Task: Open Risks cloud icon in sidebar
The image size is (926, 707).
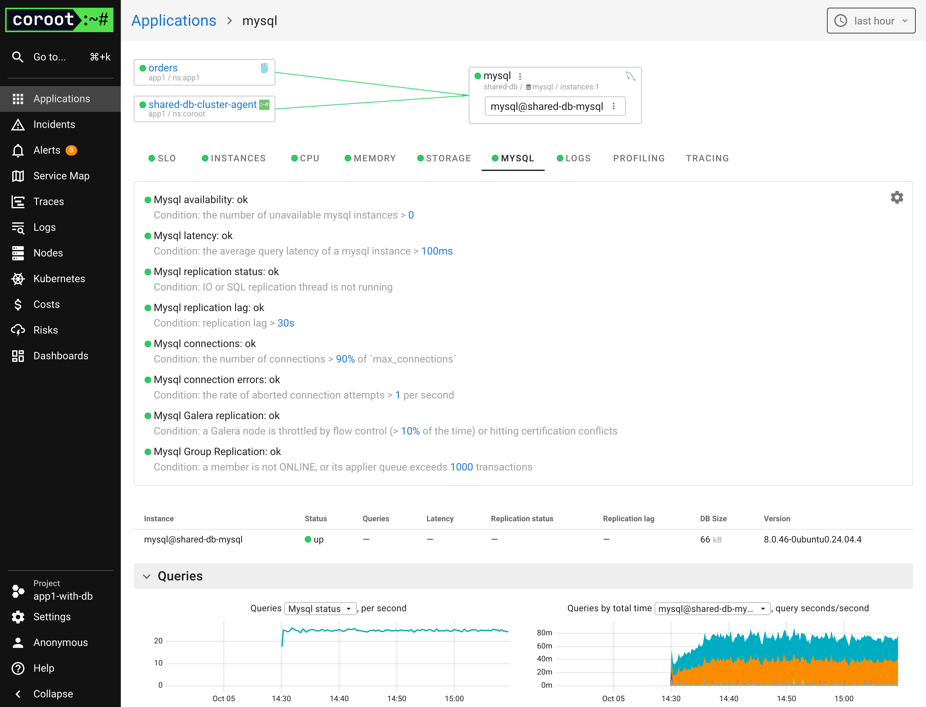Action: (x=18, y=330)
